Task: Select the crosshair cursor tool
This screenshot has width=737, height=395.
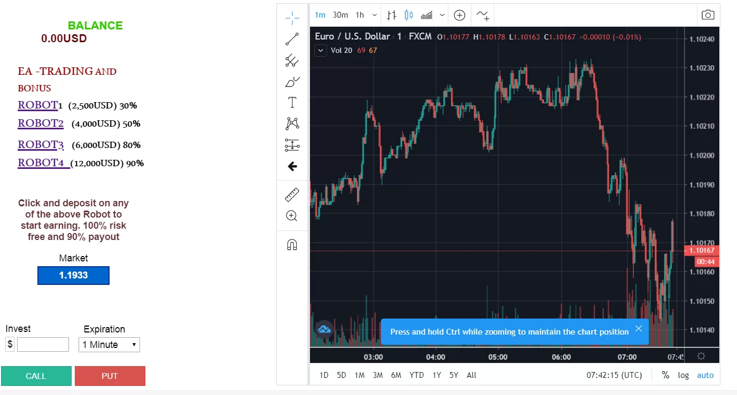Action: 292,18
